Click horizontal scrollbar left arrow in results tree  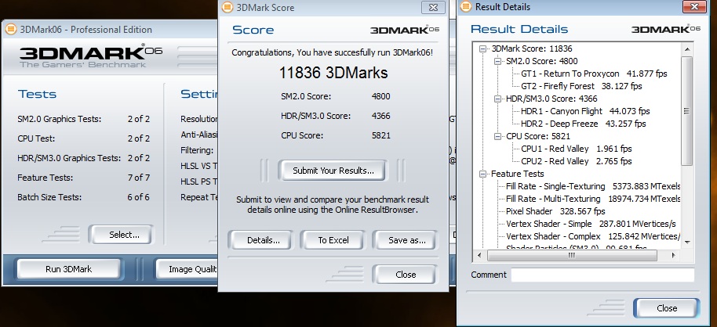pos(479,255)
